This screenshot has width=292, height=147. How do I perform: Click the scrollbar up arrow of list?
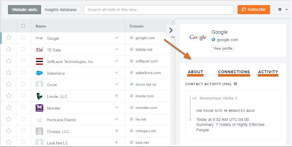(x=173, y=22)
